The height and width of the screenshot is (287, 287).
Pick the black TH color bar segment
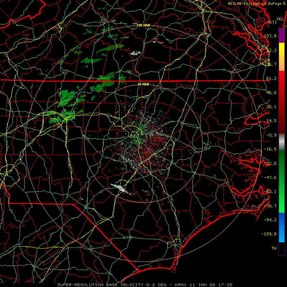click(282, 248)
